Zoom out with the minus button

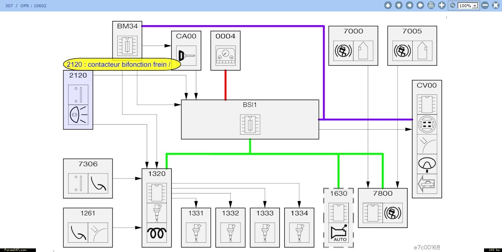[485, 5]
